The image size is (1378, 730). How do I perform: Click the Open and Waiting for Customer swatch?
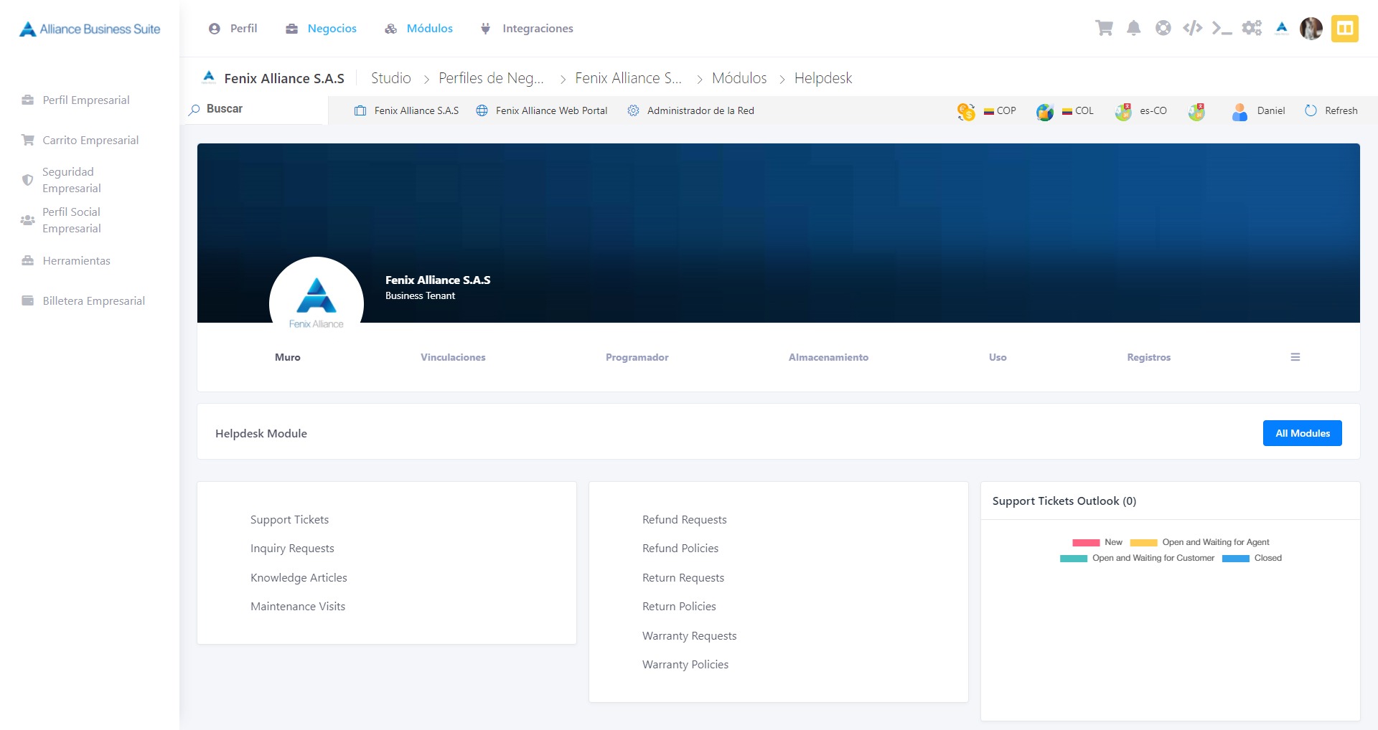[x=1073, y=559]
